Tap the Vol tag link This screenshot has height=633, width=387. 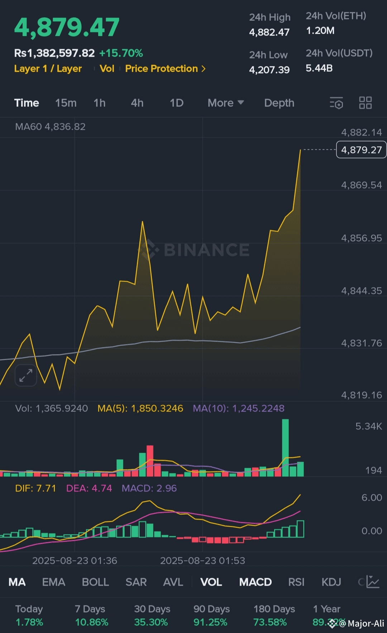pos(107,68)
